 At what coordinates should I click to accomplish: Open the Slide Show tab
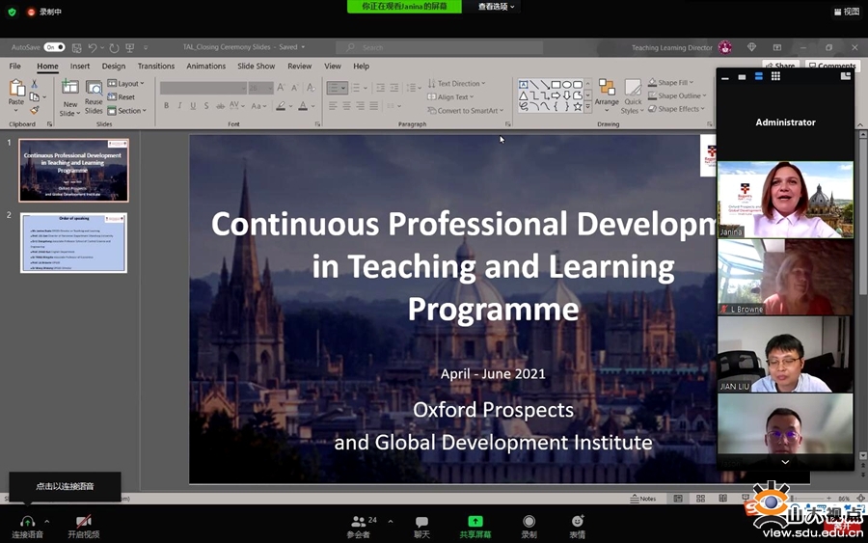click(x=257, y=66)
